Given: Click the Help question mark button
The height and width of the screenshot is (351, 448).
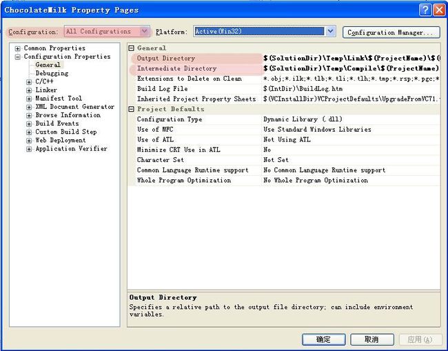Looking at the screenshot, I should click(x=425, y=10).
